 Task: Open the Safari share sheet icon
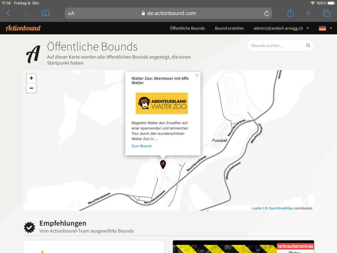click(290, 13)
